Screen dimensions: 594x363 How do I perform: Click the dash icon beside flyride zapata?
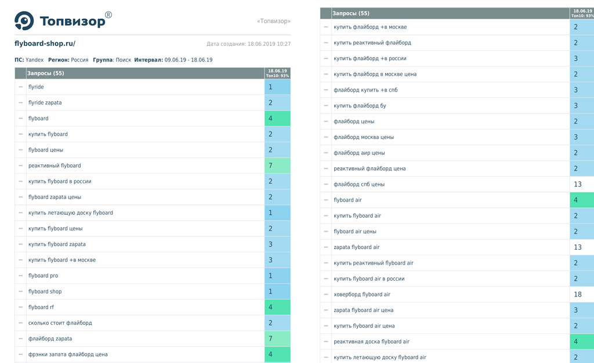coord(21,102)
